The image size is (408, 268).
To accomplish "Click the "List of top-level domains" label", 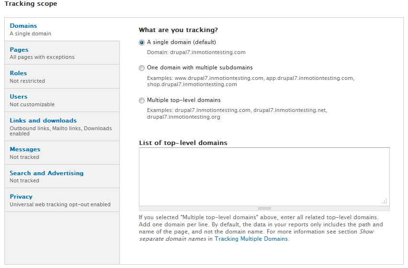I will [183, 143].
